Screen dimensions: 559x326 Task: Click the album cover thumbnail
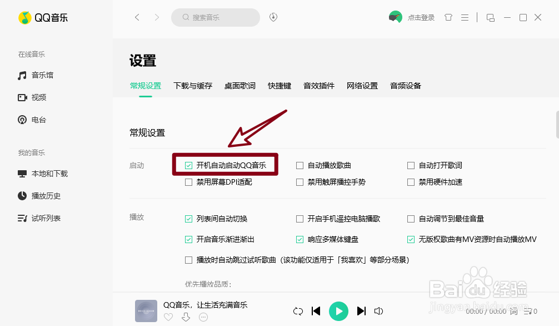[146, 311]
